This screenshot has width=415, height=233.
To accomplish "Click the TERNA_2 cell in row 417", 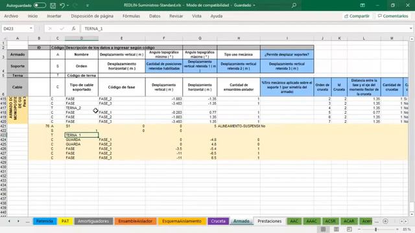I will click(82, 108).
